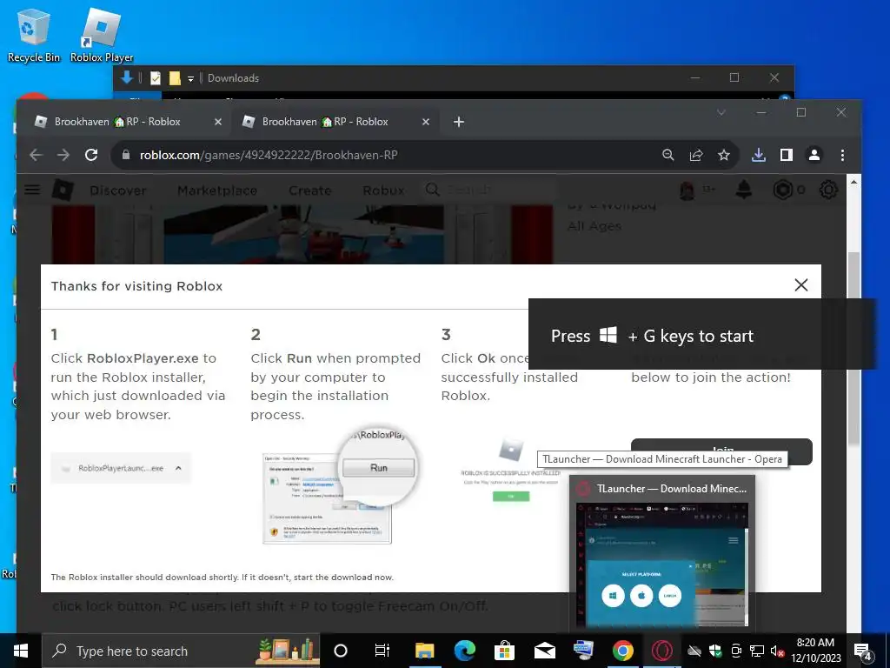890x668 pixels.
Task: Click the Windows taskbar search box
Action: coord(182,651)
